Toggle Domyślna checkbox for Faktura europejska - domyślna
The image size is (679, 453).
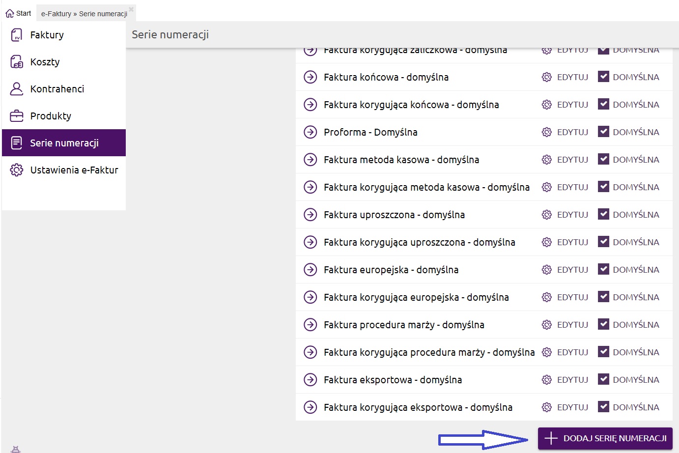(604, 269)
